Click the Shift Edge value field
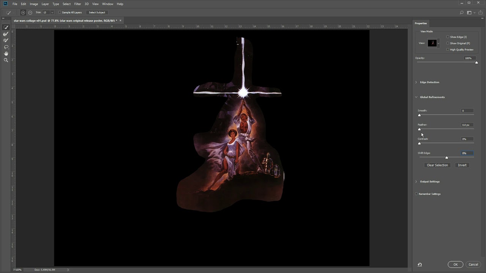This screenshot has height=273, width=486. pos(467,153)
